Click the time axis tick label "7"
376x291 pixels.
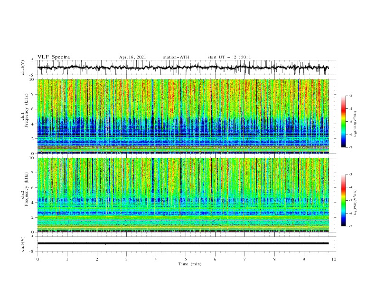pos(245,259)
